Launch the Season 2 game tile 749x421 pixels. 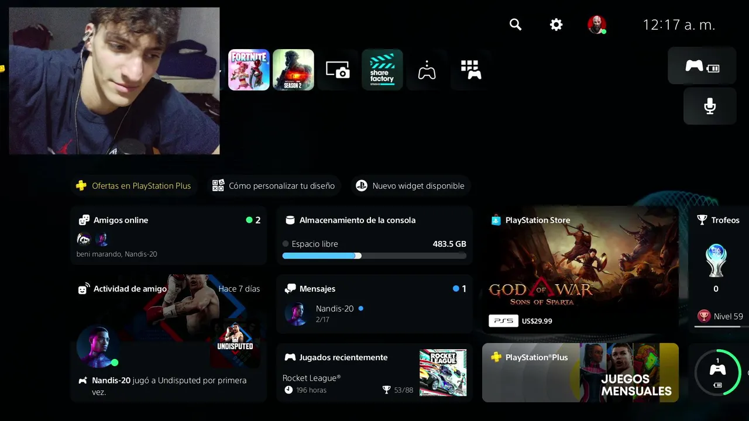(x=293, y=70)
